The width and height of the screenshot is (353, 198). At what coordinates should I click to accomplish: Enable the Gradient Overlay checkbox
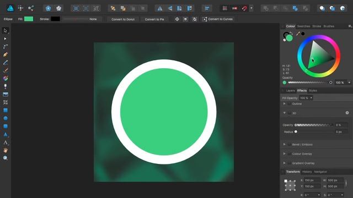coord(289,163)
